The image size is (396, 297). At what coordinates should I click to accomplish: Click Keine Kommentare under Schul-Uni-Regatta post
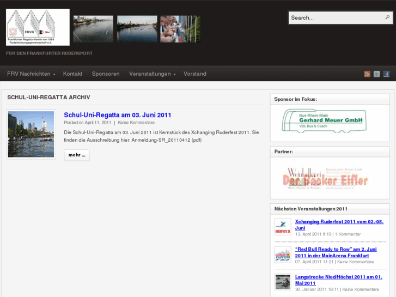(136, 123)
